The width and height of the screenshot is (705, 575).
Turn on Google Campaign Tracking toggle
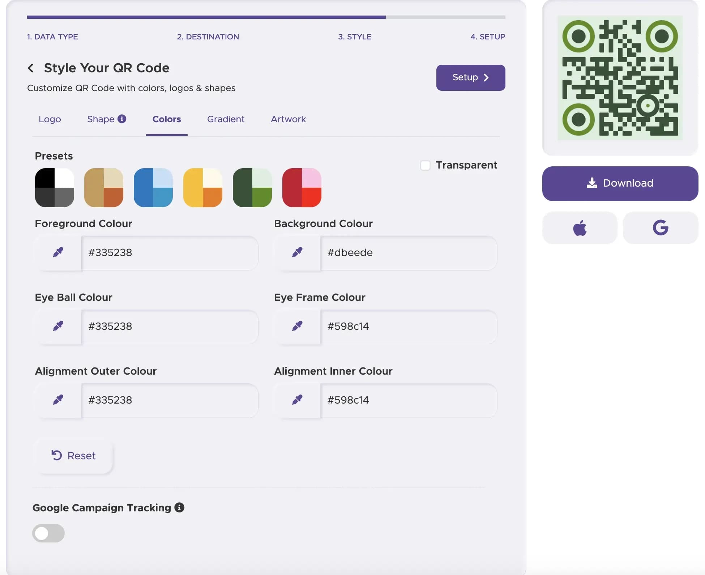(x=48, y=533)
